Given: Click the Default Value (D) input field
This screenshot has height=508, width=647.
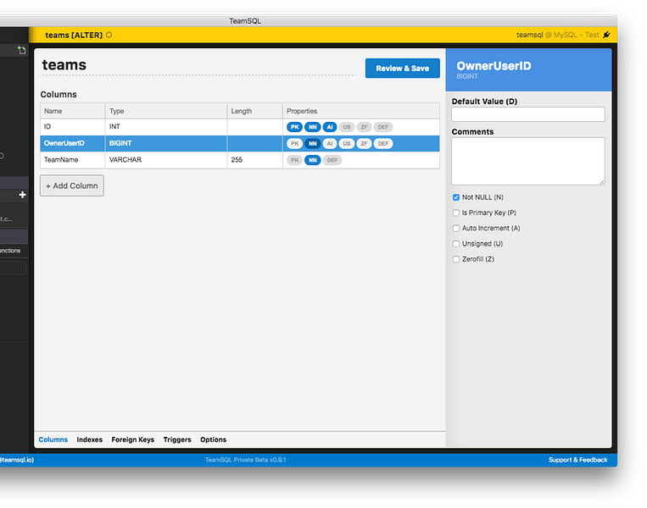Looking at the screenshot, I should point(528,114).
